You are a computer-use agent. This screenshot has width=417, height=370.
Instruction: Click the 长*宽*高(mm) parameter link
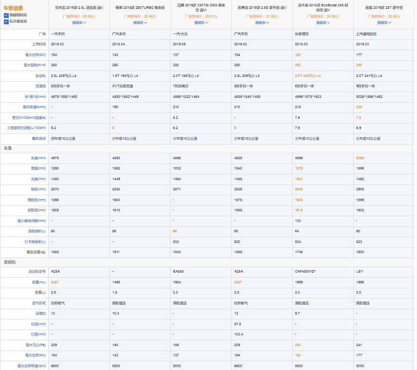[35, 97]
